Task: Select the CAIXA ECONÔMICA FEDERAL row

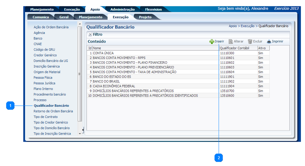Action: click(114, 86)
